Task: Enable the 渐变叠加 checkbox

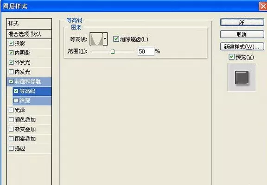Action: coord(11,129)
